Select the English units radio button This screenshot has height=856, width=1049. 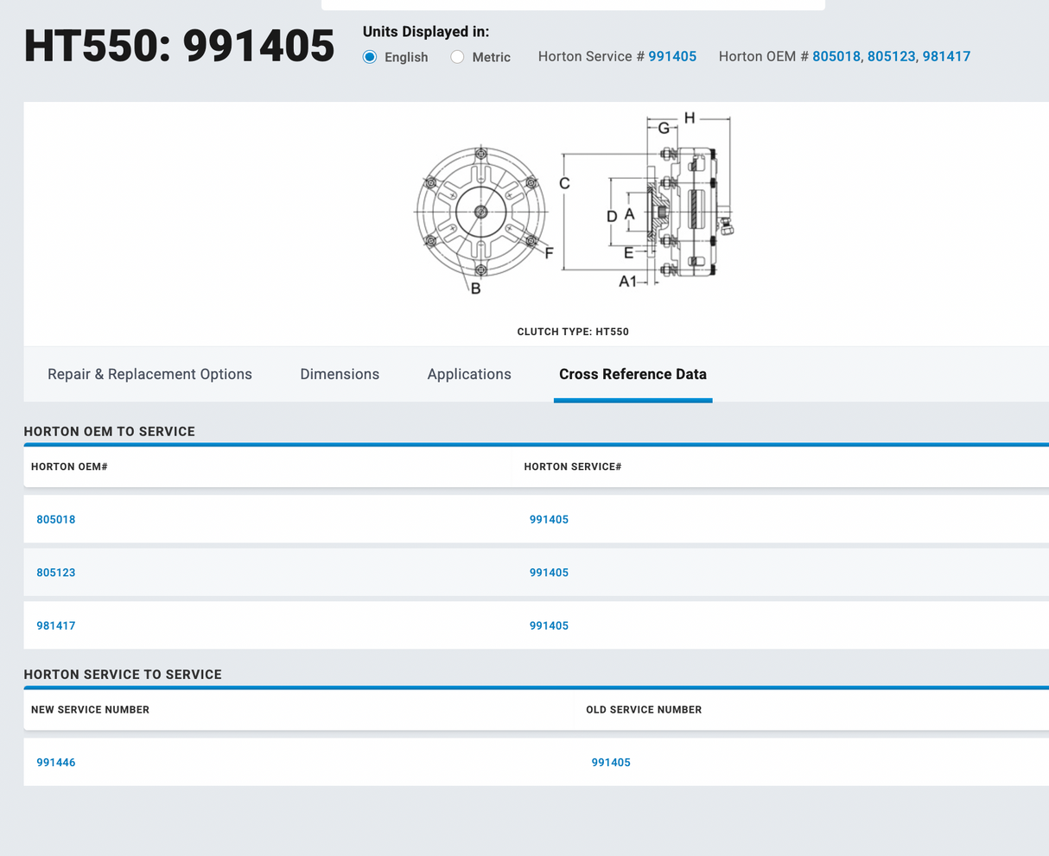tap(370, 57)
